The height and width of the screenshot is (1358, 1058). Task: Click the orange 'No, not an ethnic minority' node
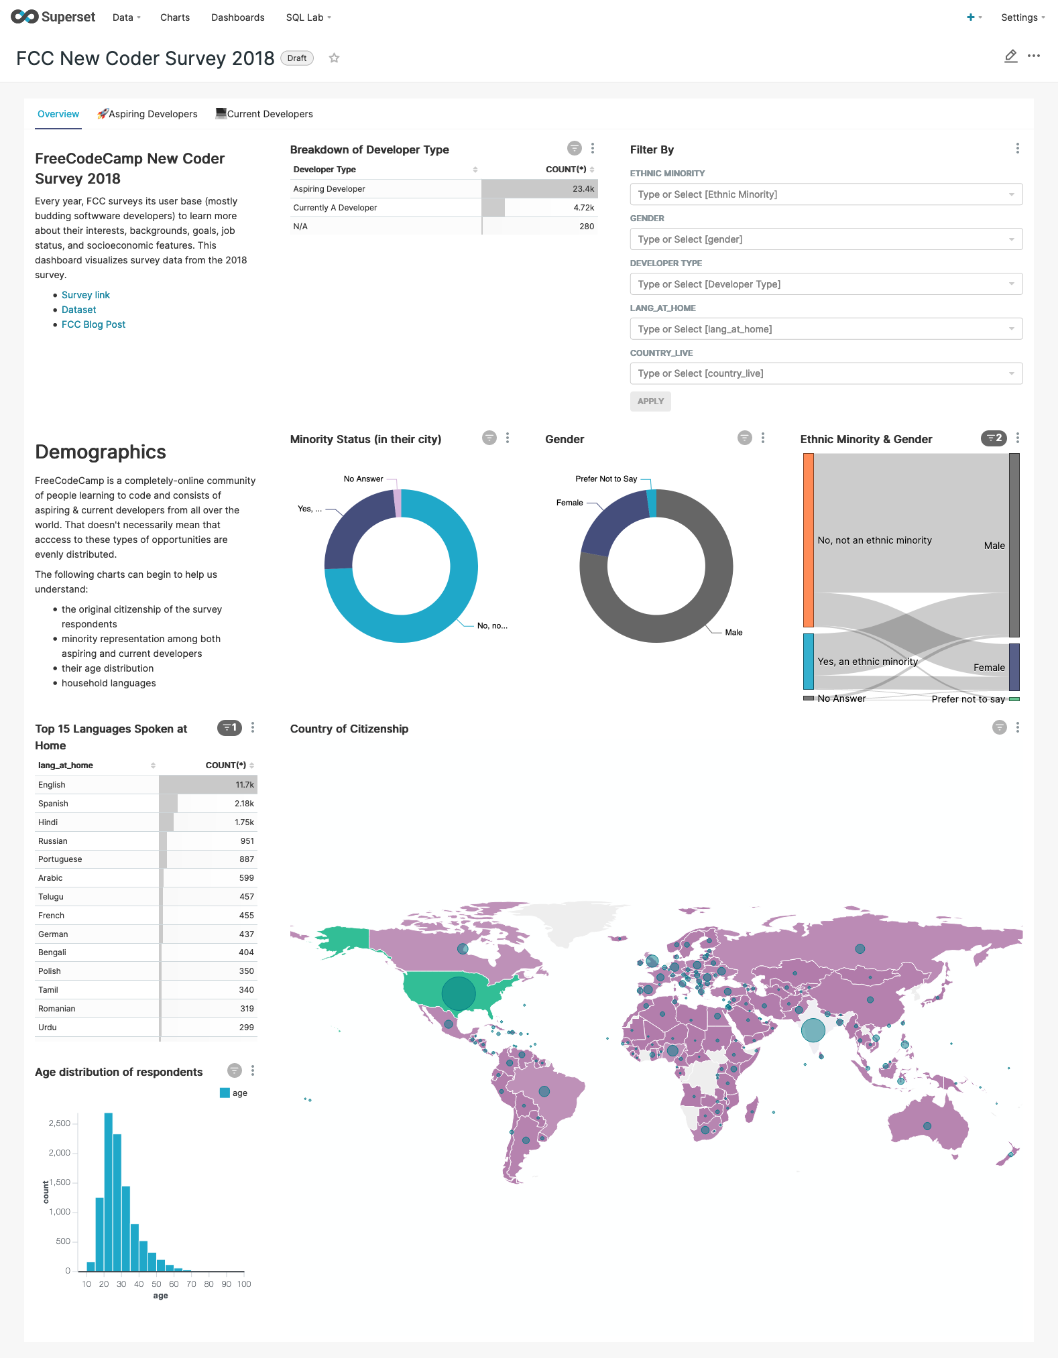coord(809,540)
